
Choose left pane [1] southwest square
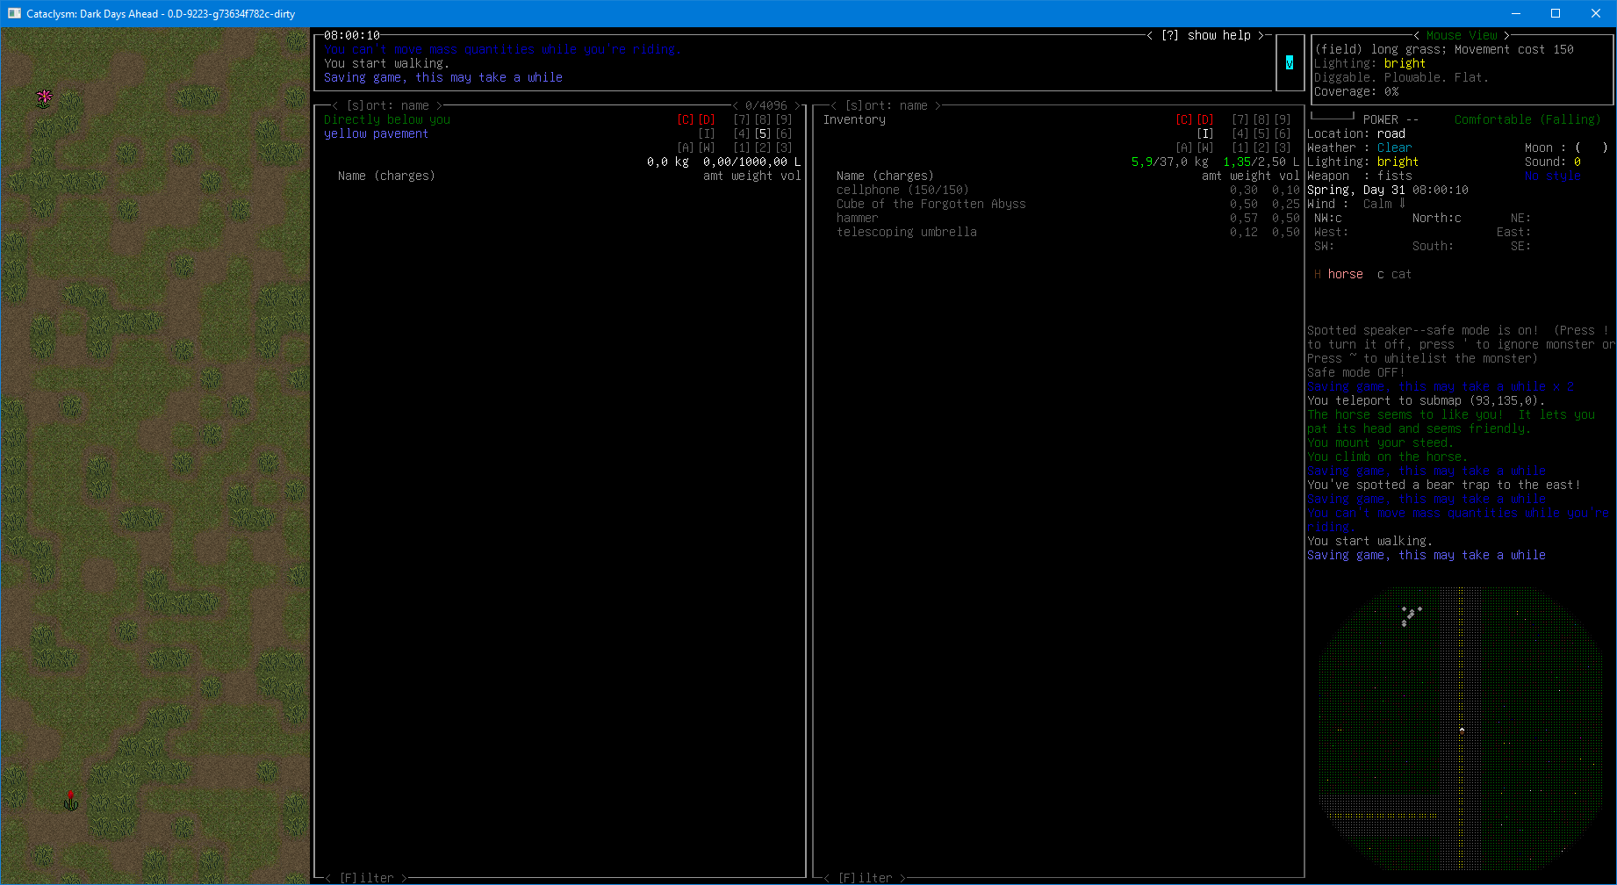pos(742,147)
